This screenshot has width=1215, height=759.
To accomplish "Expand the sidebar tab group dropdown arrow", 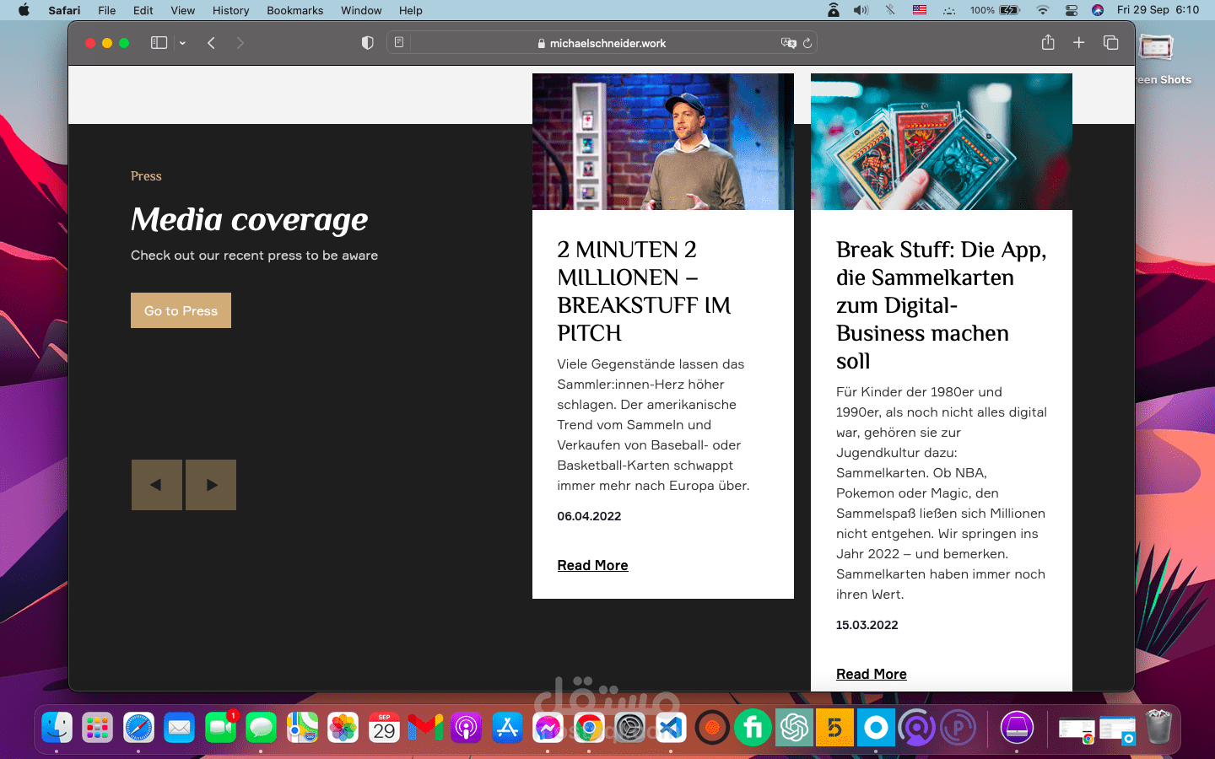I will coord(182,43).
